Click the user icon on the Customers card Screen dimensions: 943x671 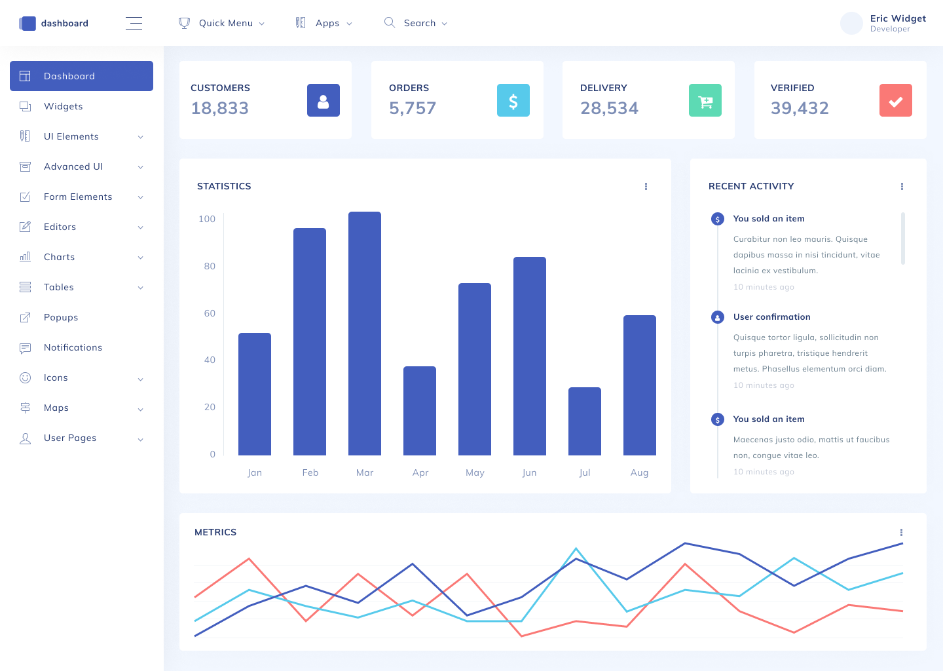[x=324, y=100]
